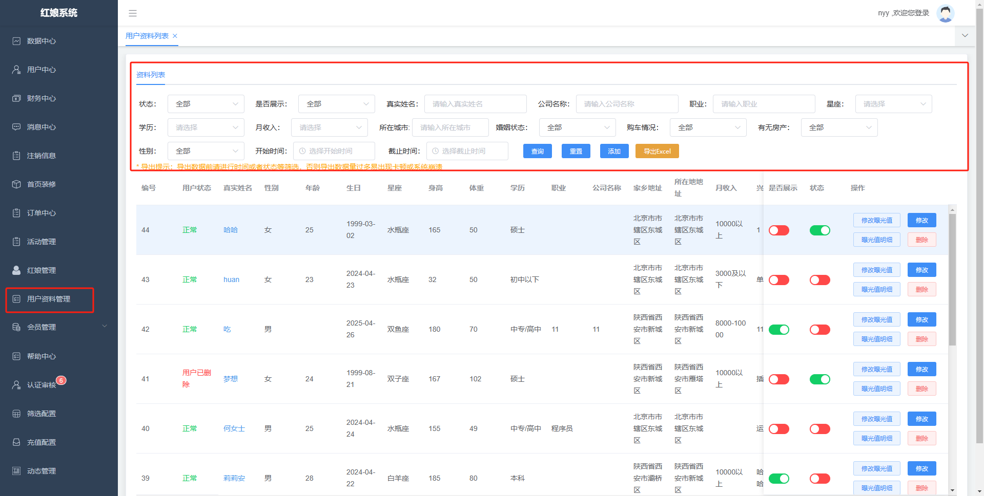Click the 红娘管理 person icon
Image resolution: width=984 pixels, height=496 pixels.
tap(16, 270)
